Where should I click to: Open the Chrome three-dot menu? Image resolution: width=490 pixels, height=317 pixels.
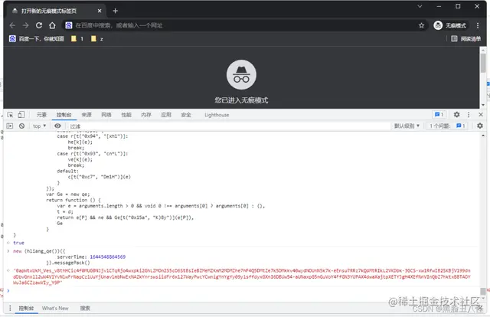478,25
